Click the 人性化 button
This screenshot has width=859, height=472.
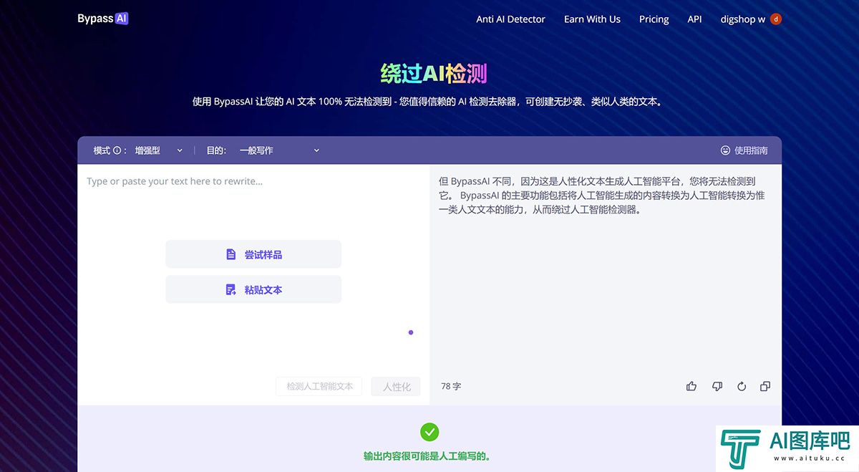(396, 386)
